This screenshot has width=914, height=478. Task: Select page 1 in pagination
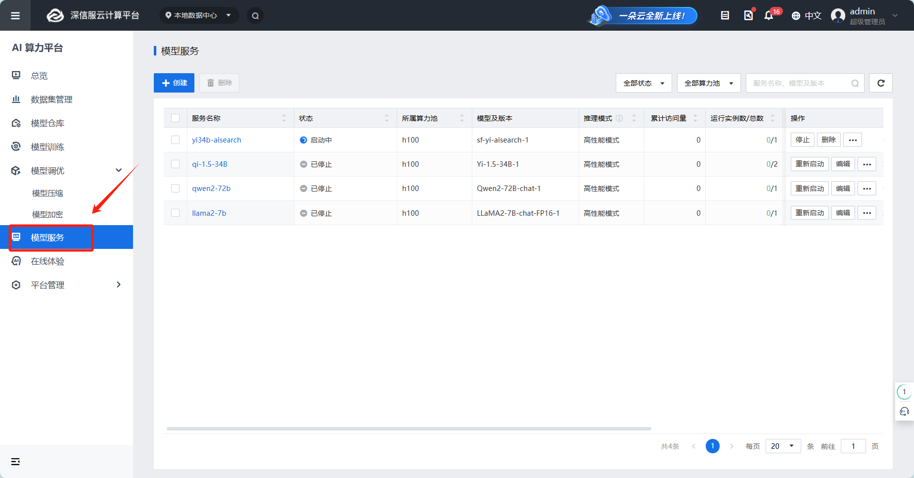pos(713,446)
